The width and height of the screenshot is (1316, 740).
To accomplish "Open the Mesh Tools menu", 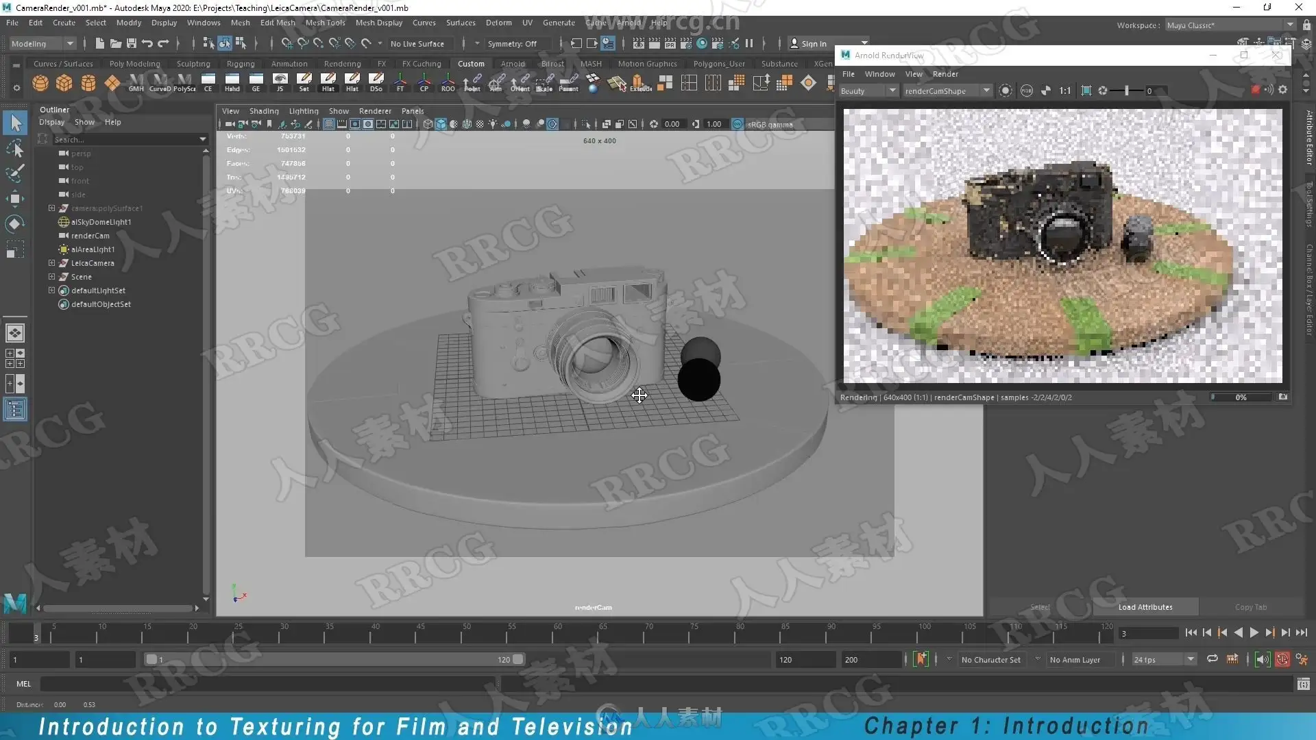I will coord(325,23).
